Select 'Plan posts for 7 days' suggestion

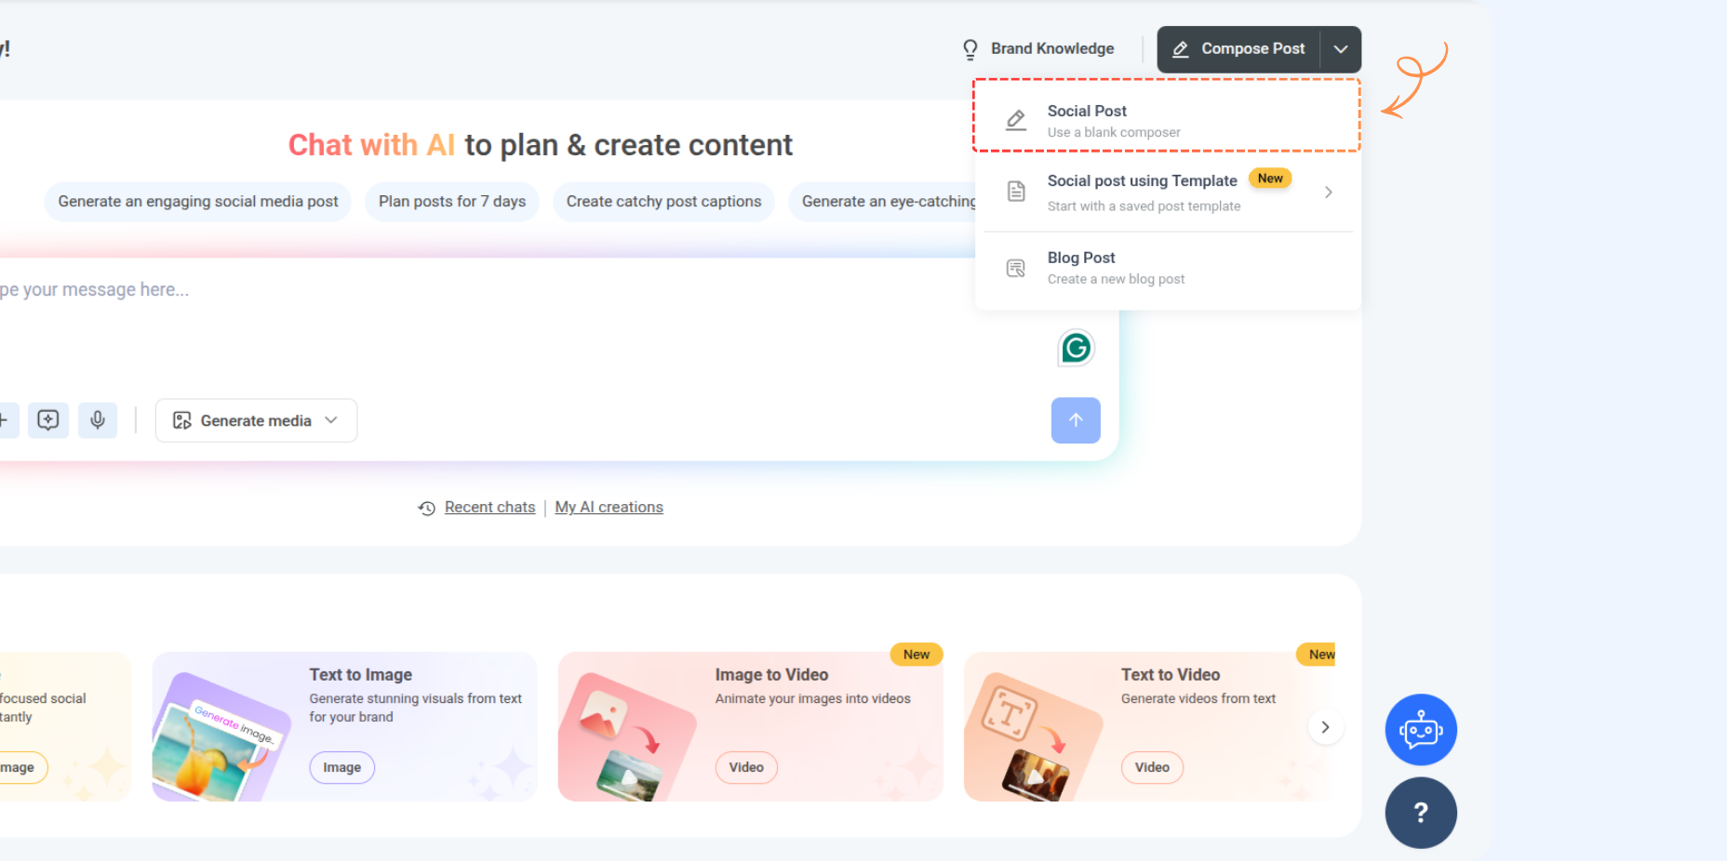pyautogui.click(x=452, y=202)
